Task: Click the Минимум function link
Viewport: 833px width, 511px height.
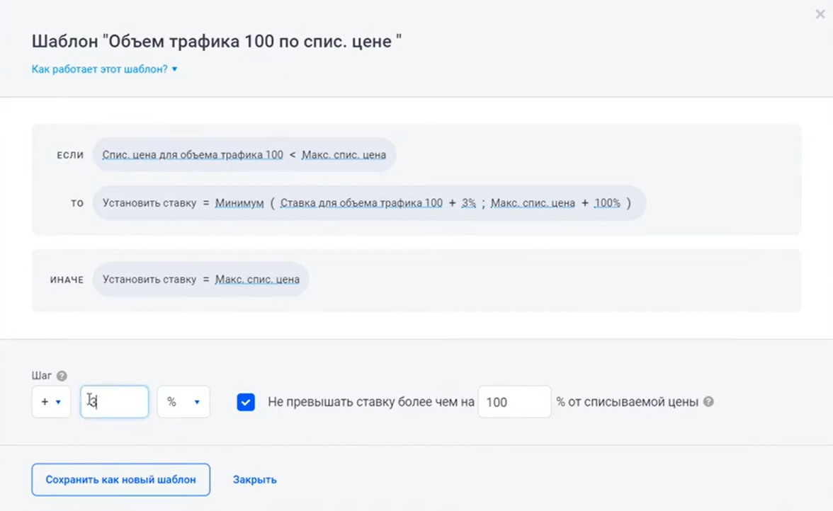Action: [x=239, y=203]
